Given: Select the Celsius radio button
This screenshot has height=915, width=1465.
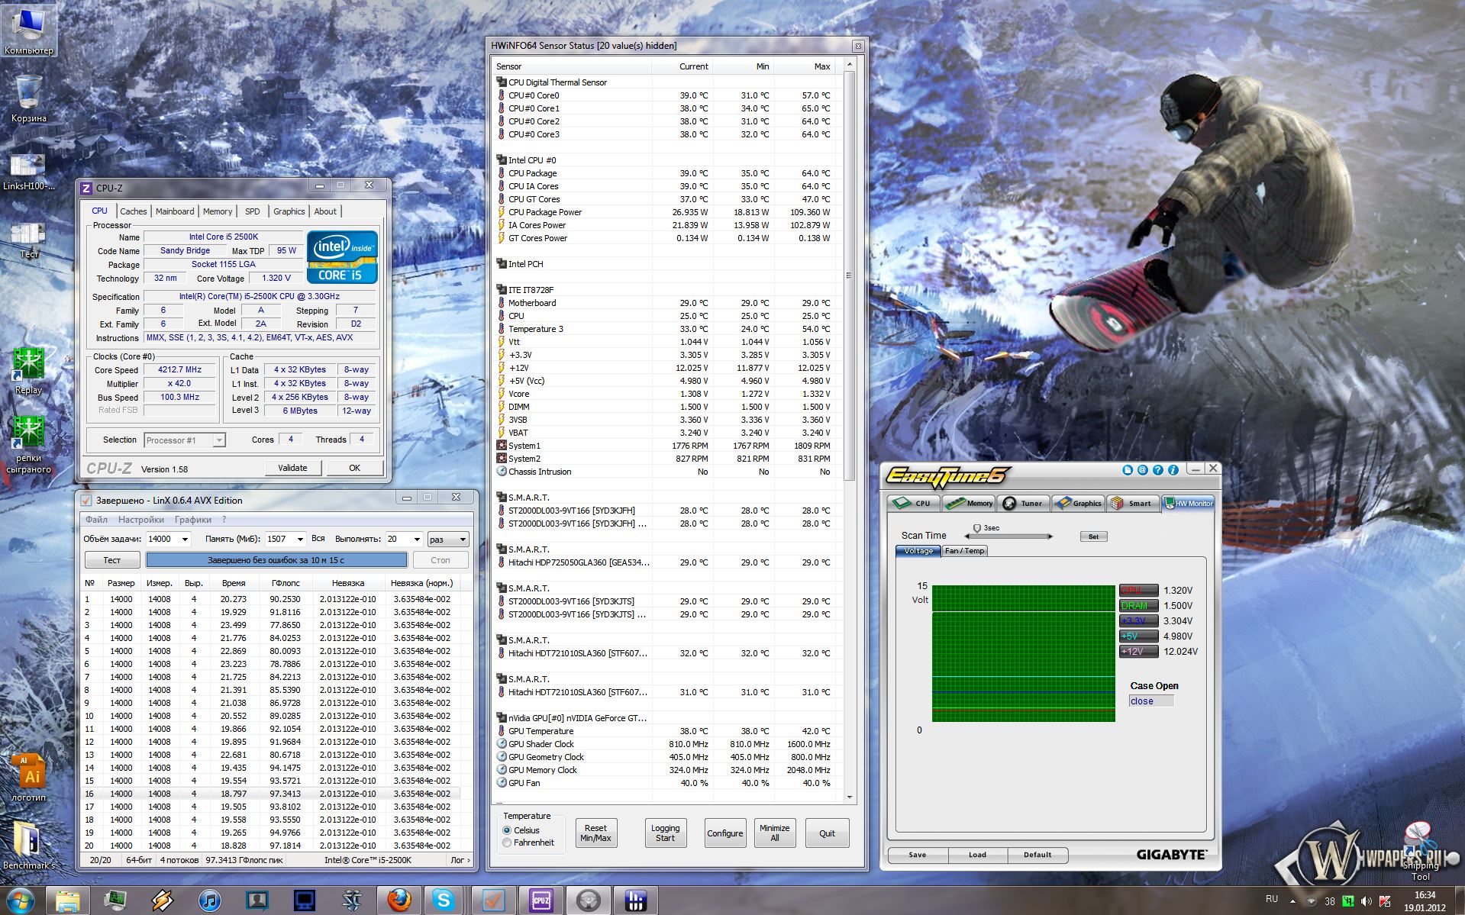Looking at the screenshot, I should (507, 830).
